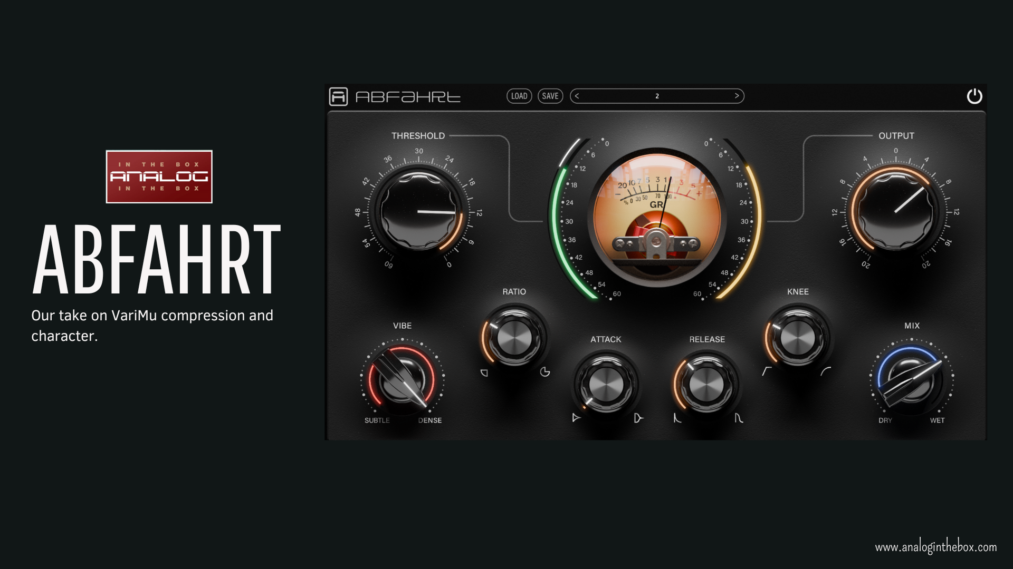Click the VIBE knob
Image resolution: width=1013 pixels, height=569 pixels.
click(402, 378)
